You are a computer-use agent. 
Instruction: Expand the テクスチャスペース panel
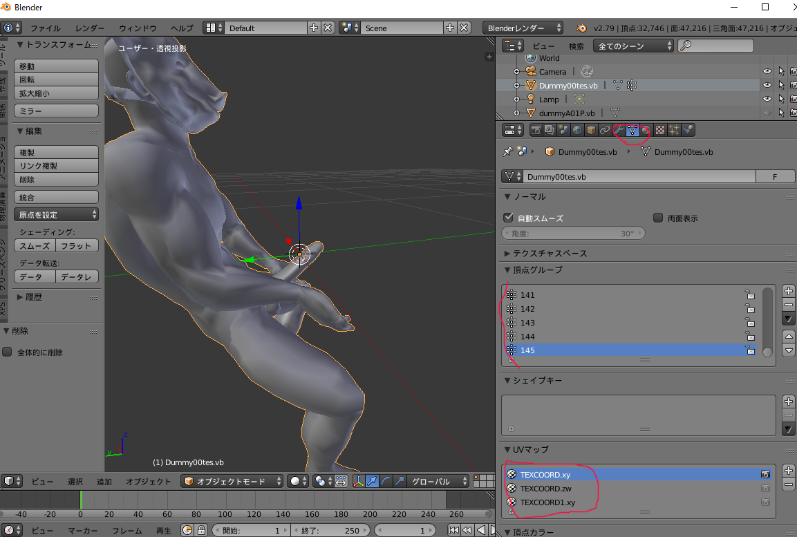(x=550, y=253)
